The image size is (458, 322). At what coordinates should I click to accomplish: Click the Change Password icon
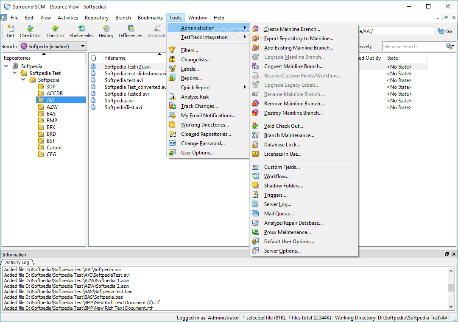(172, 143)
